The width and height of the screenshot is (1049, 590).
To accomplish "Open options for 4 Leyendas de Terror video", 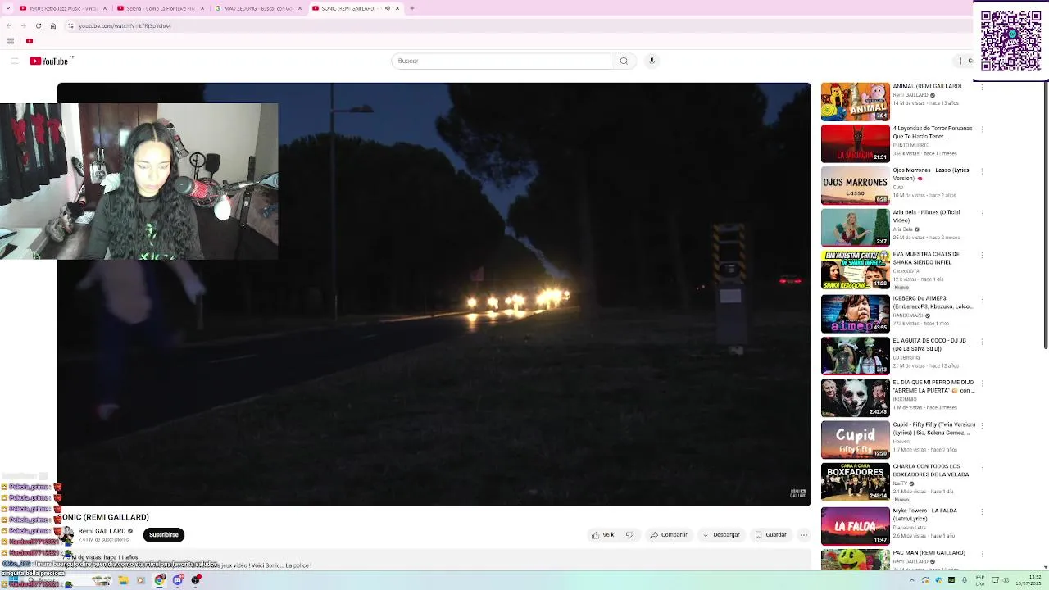I will [x=983, y=129].
